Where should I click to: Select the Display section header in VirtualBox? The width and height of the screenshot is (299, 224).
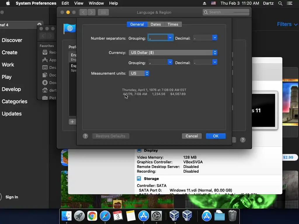[151, 150]
